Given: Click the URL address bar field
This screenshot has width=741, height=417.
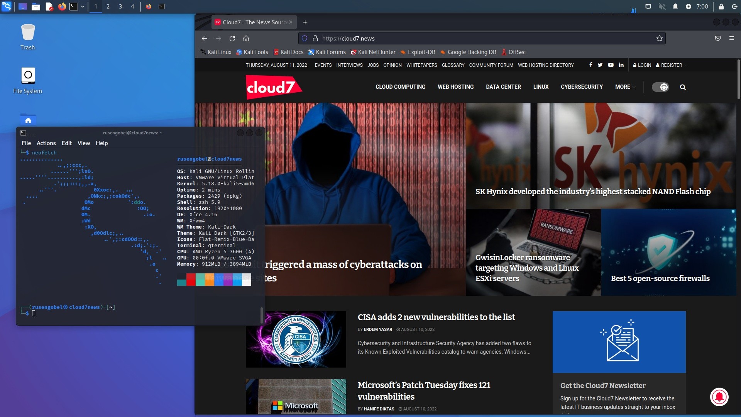Looking at the screenshot, I should point(482,39).
